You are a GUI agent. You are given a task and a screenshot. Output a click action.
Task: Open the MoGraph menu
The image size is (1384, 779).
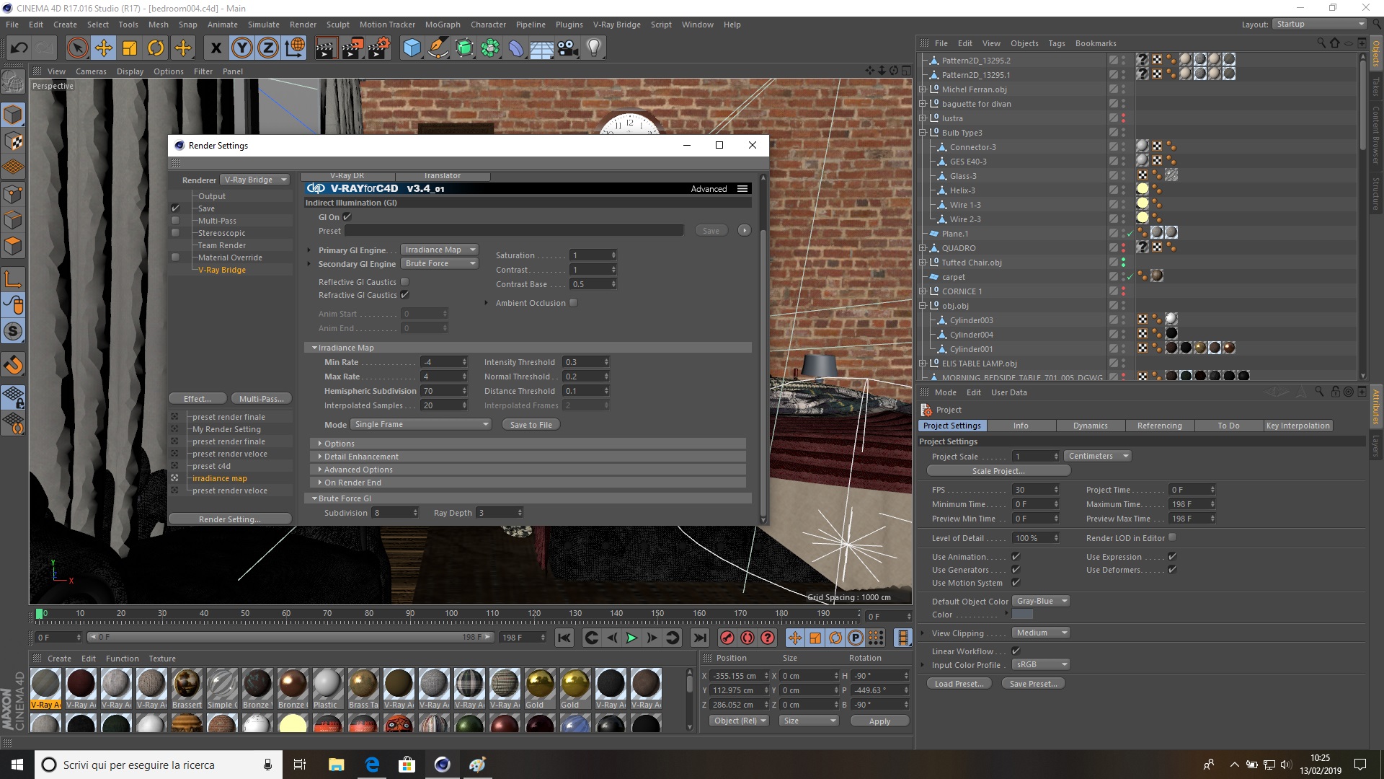coord(443,25)
